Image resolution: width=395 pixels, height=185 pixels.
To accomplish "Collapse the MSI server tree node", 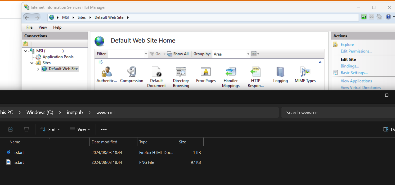I will point(25,51).
